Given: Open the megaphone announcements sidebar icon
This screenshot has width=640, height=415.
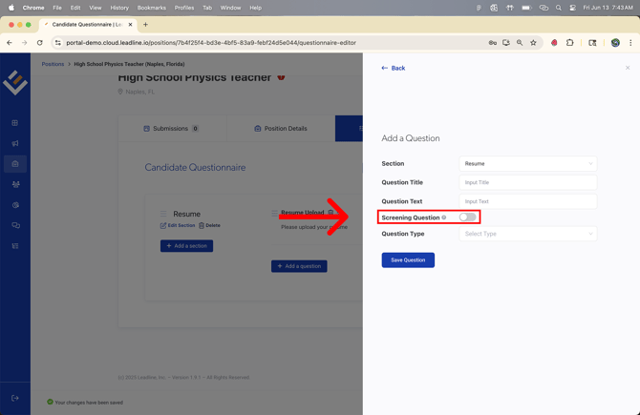Looking at the screenshot, I should [x=15, y=143].
